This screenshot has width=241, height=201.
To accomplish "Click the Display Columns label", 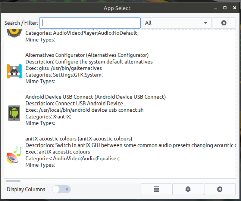I will [x=26, y=189].
